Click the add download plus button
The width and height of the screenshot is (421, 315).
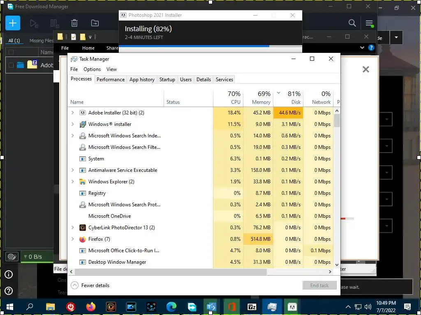click(x=13, y=23)
